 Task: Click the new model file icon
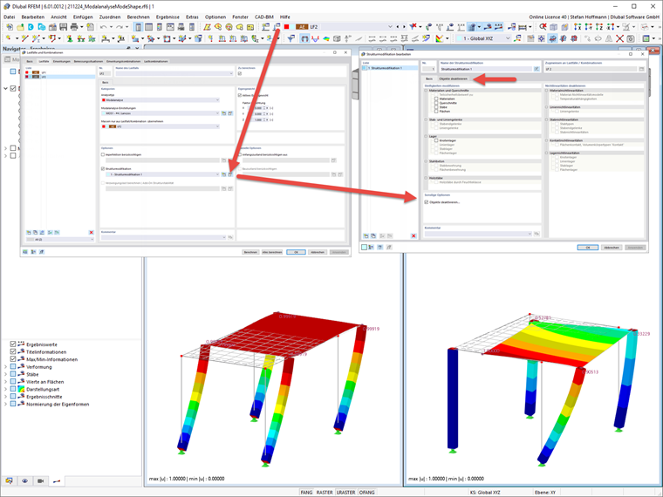pyautogui.click(x=10, y=27)
